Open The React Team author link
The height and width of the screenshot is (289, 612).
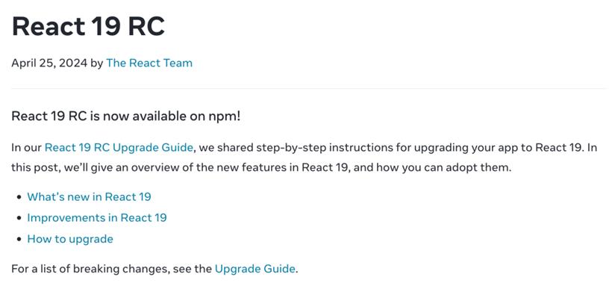[149, 63]
